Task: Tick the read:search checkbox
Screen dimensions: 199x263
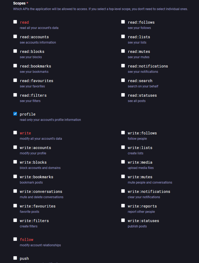Action: (123, 80)
